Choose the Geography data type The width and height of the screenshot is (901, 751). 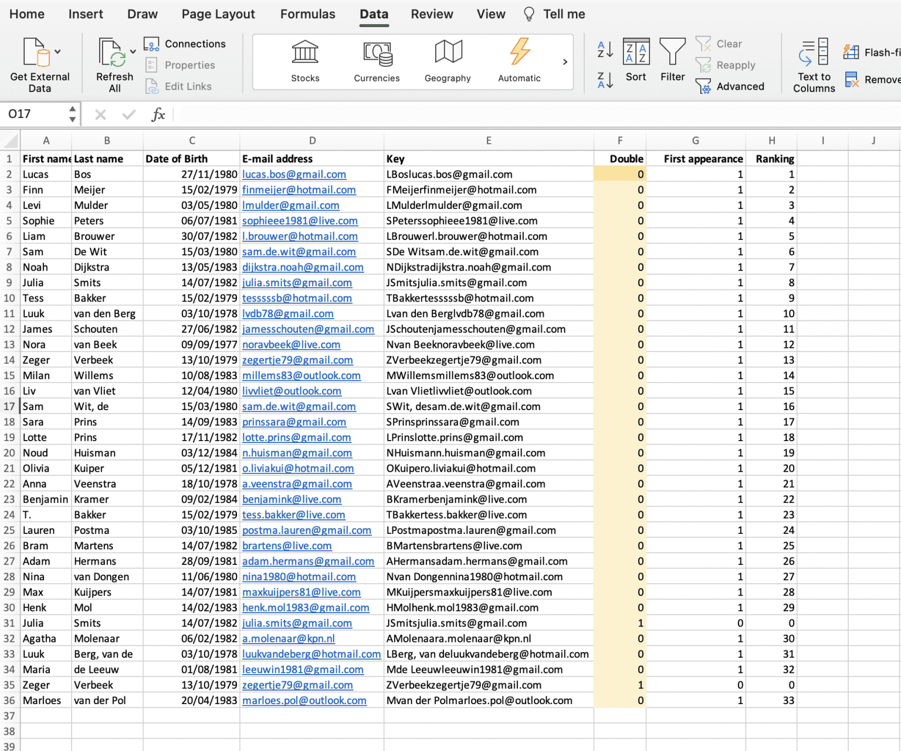(448, 53)
